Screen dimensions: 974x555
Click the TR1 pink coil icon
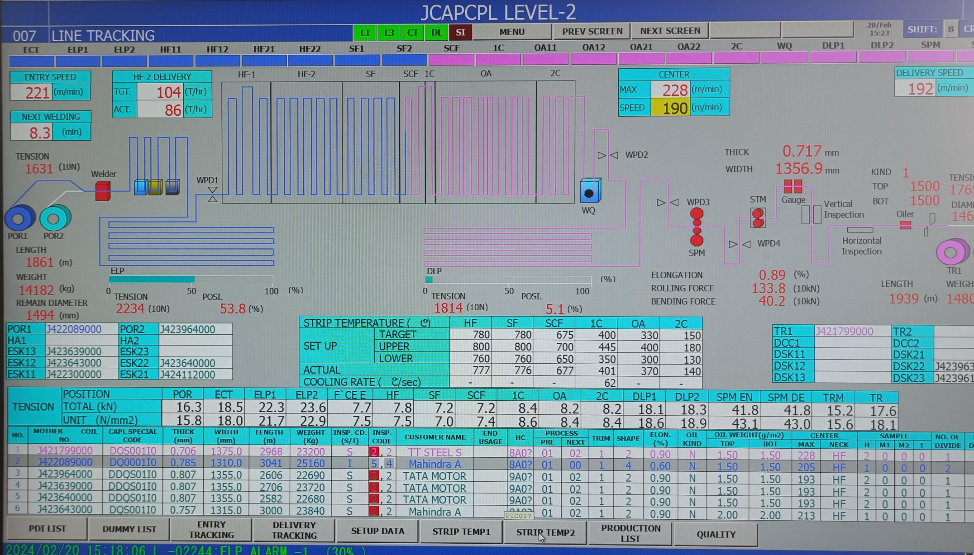pyautogui.click(x=953, y=251)
